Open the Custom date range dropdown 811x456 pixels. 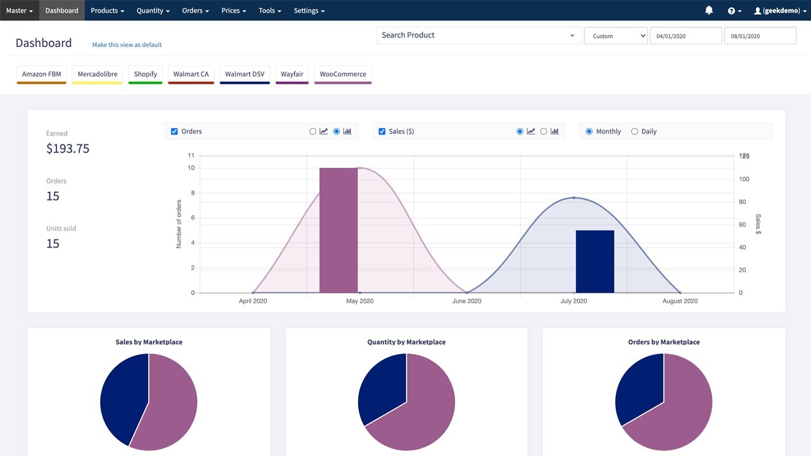point(615,35)
